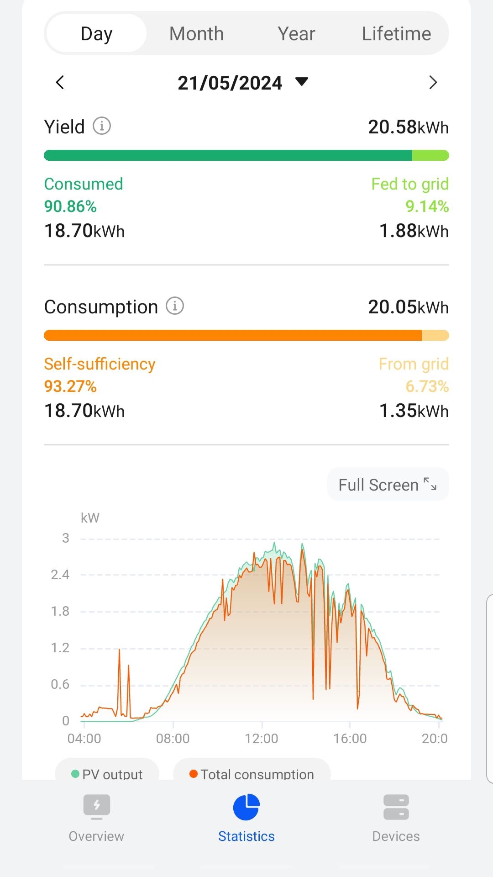Open the Devices icon
The image size is (493, 877).
396,807
